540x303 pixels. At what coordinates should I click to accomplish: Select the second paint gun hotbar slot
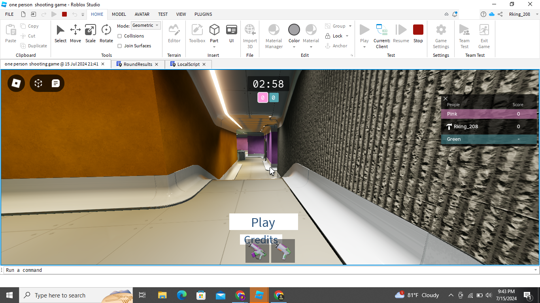(x=283, y=251)
